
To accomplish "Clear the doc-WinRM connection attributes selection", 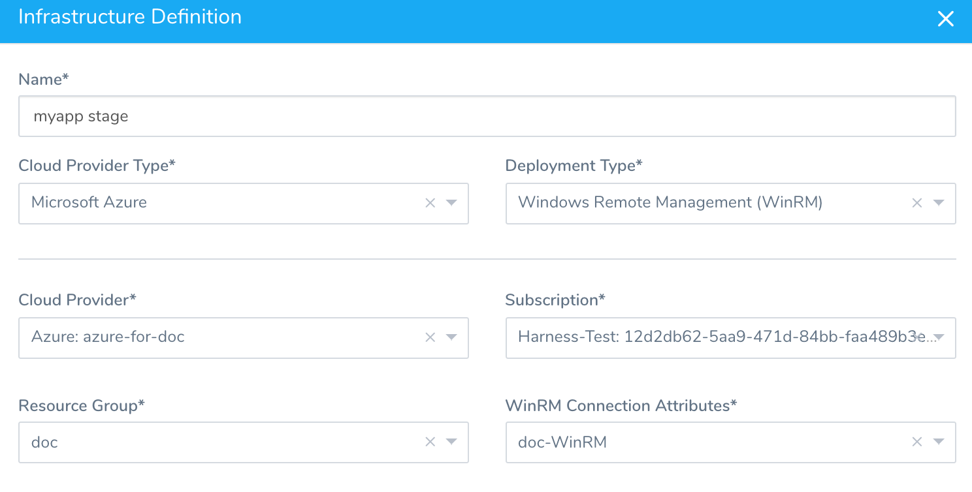I will 917,442.
